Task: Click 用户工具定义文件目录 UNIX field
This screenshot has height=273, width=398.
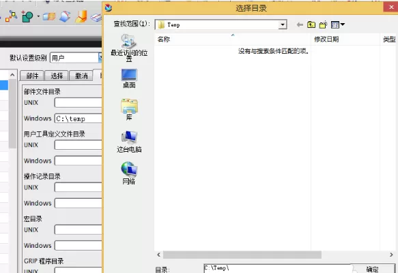Action: (79, 145)
